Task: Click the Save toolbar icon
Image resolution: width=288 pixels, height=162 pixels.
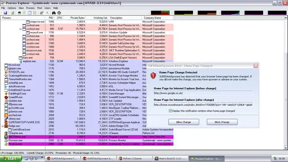Action: [x=5, y=13]
